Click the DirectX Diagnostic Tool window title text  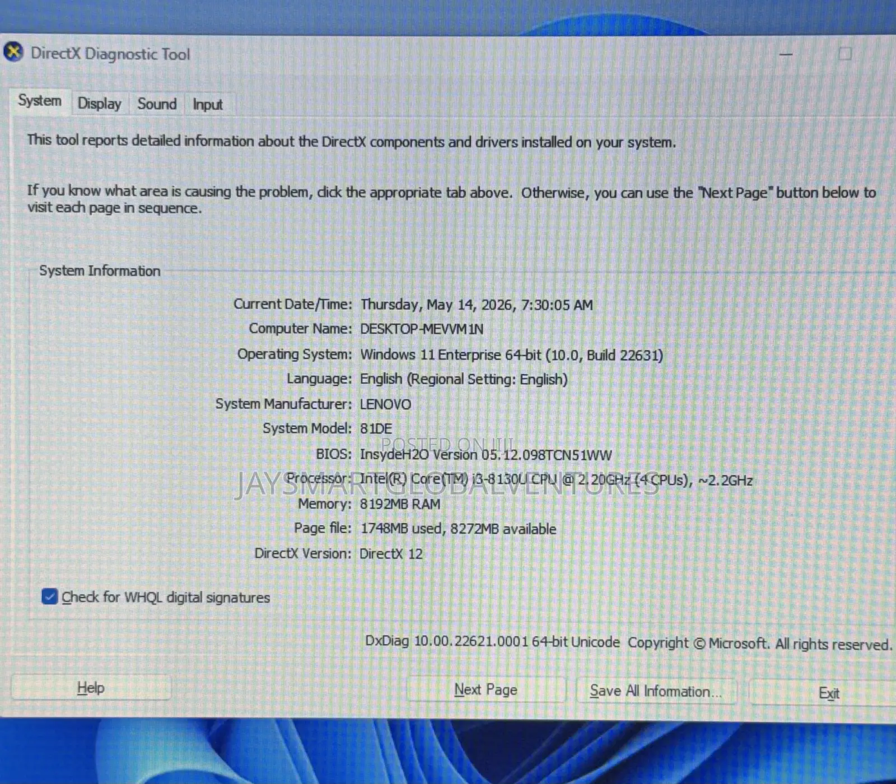(110, 54)
